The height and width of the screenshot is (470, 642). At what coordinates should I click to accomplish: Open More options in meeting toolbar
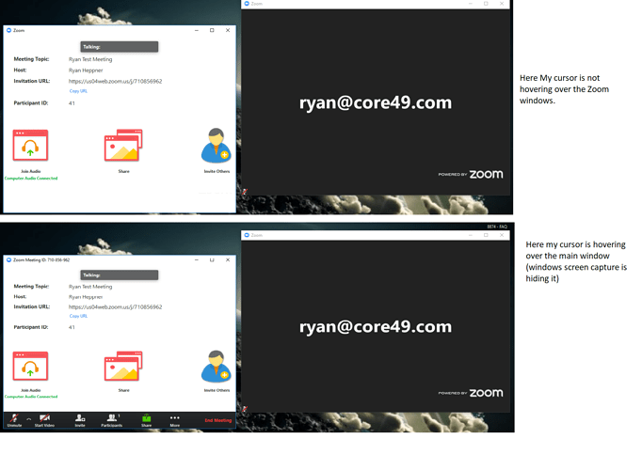[175, 420]
